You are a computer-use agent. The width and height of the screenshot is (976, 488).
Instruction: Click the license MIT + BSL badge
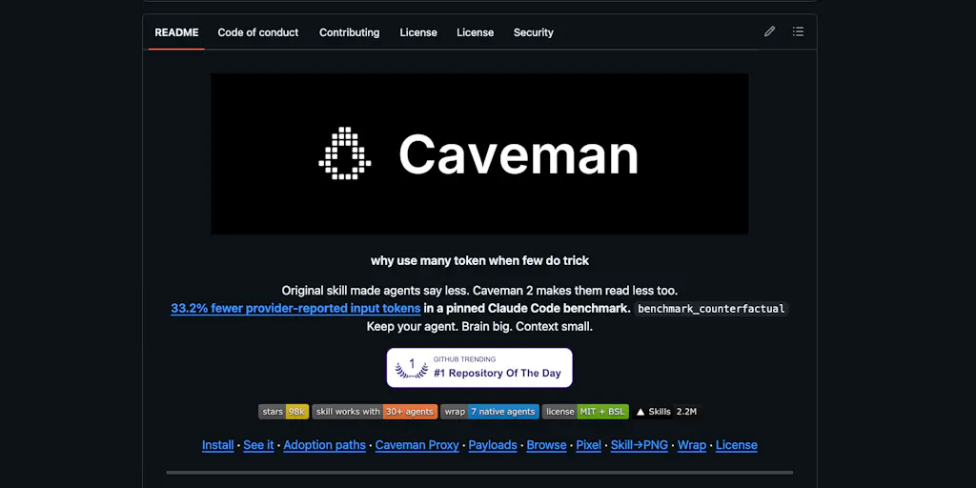coord(585,412)
